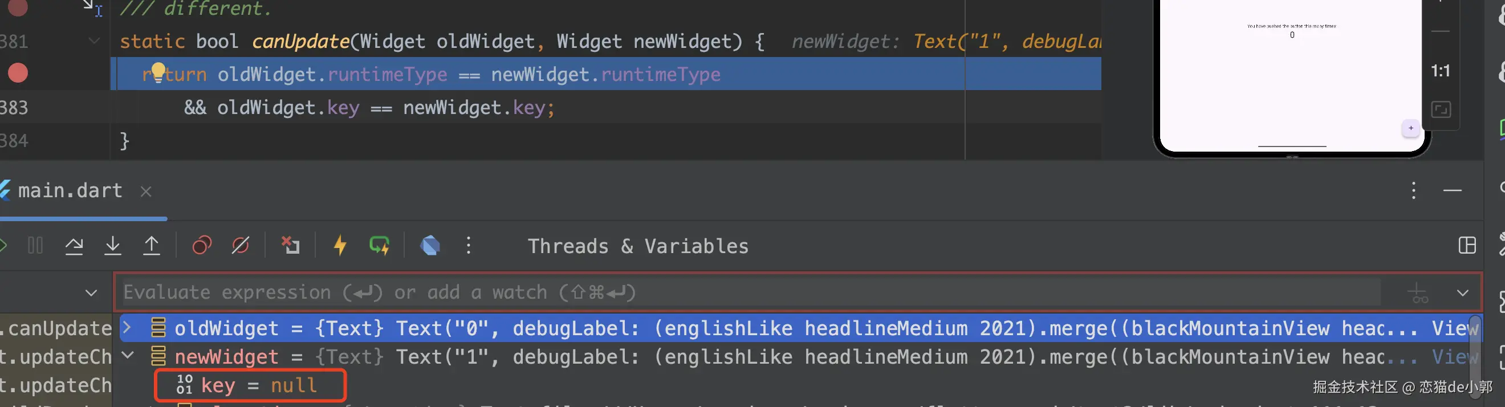Toggle Mute Breakpoints in debug toolbar
The height and width of the screenshot is (407, 1505).
pyautogui.click(x=240, y=246)
